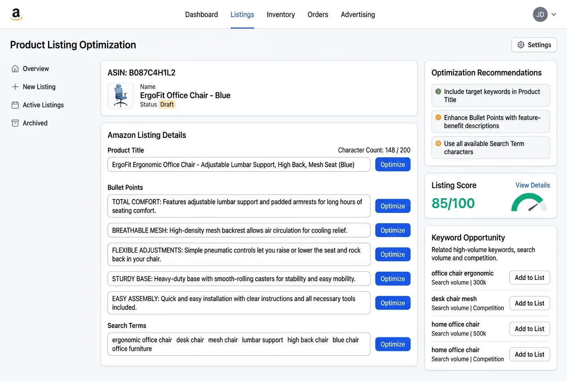Click the Search Terms input field
Viewport: 567px width, 381px height.
[x=239, y=344]
